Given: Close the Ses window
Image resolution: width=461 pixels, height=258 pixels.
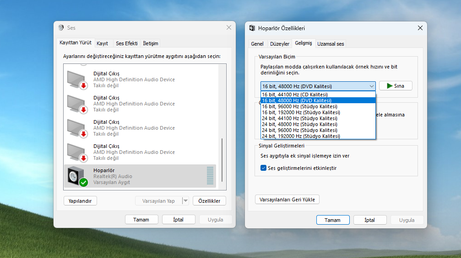Looking at the screenshot, I should point(229,27).
